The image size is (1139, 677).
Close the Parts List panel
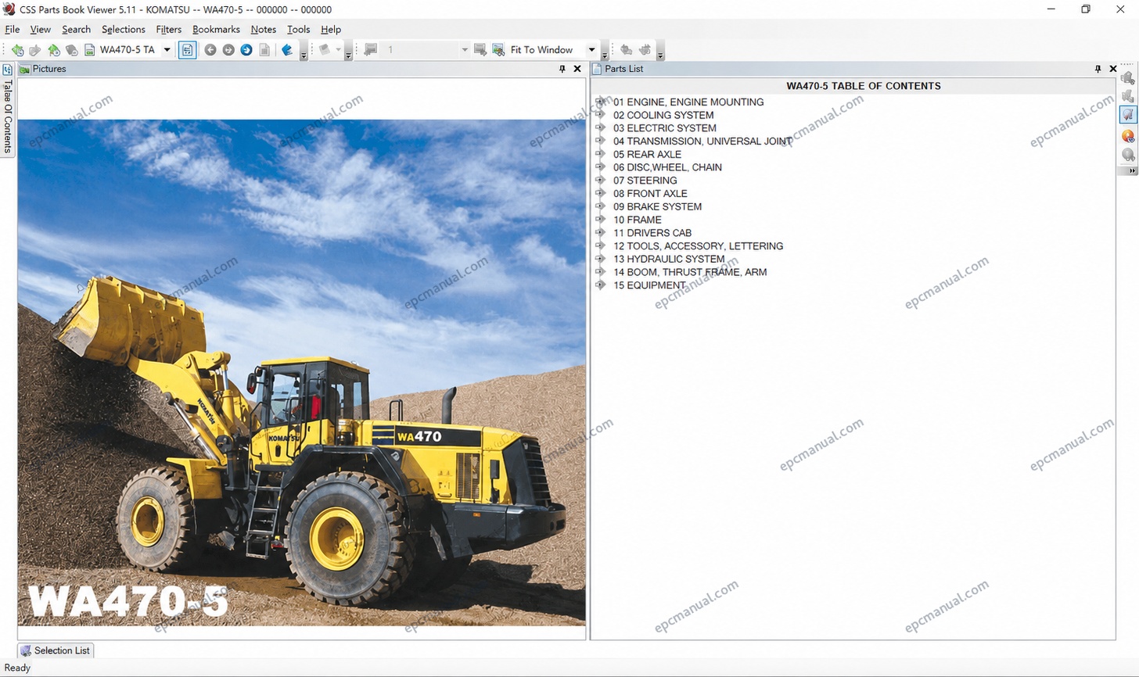click(1113, 69)
